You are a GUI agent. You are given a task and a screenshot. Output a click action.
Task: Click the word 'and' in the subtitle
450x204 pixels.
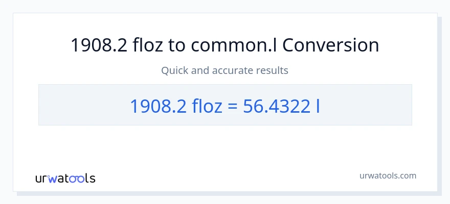[199, 70]
